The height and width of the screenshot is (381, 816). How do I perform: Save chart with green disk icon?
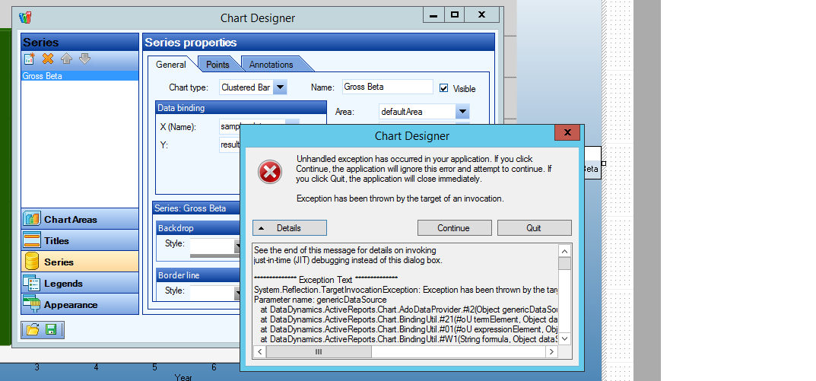click(51, 330)
